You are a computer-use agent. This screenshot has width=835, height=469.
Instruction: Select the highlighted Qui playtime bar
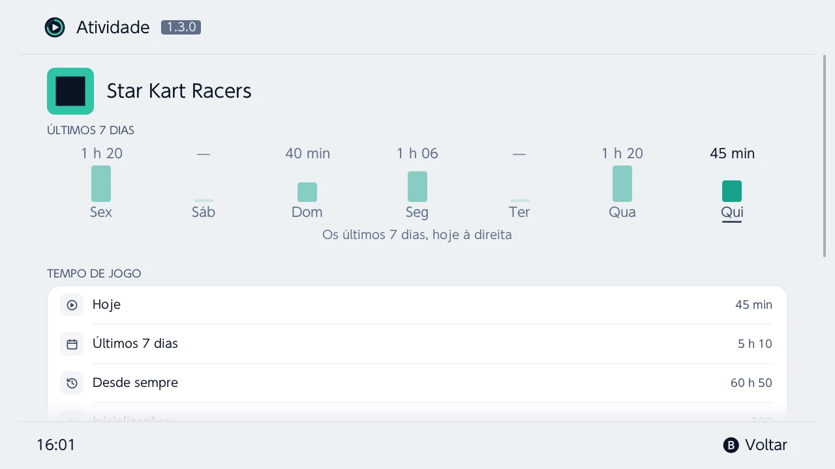[732, 192]
